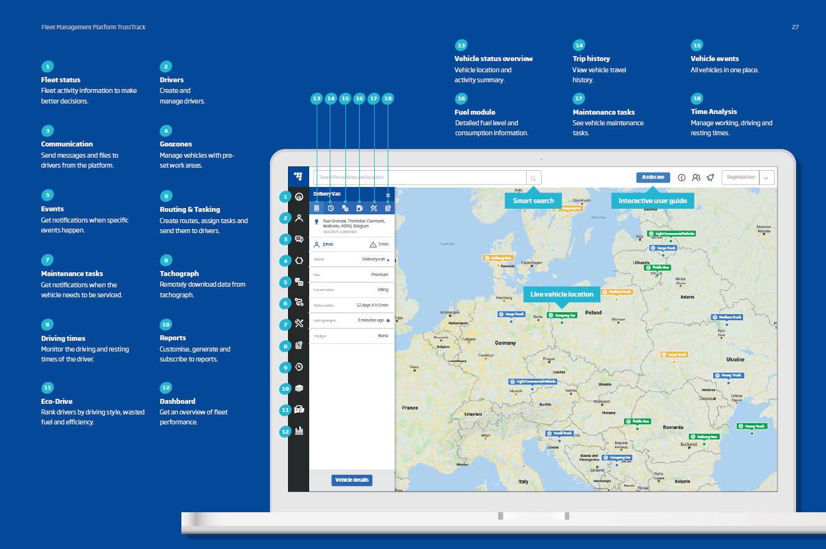Image resolution: width=826 pixels, height=549 pixels.
Task: Select yellow Delivery Van marker near Denmark
Action: pyautogui.click(x=499, y=257)
